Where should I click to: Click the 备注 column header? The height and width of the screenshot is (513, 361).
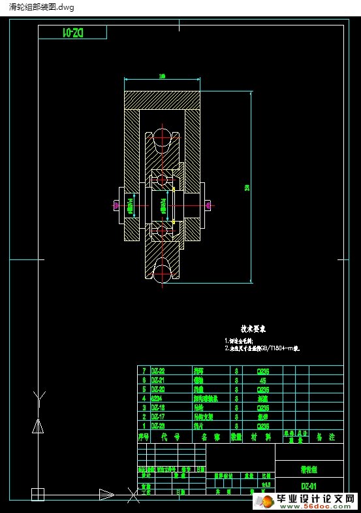point(326,437)
